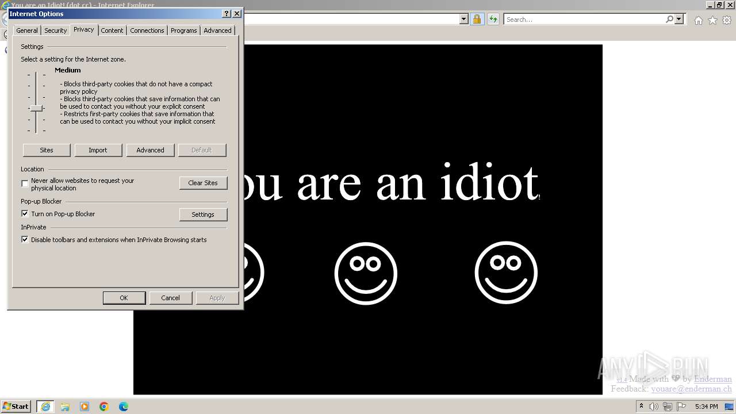Image resolution: width=736 pixels, height=414 pixels.
Task: Click the network tray icon
Action: coord(668,407)
